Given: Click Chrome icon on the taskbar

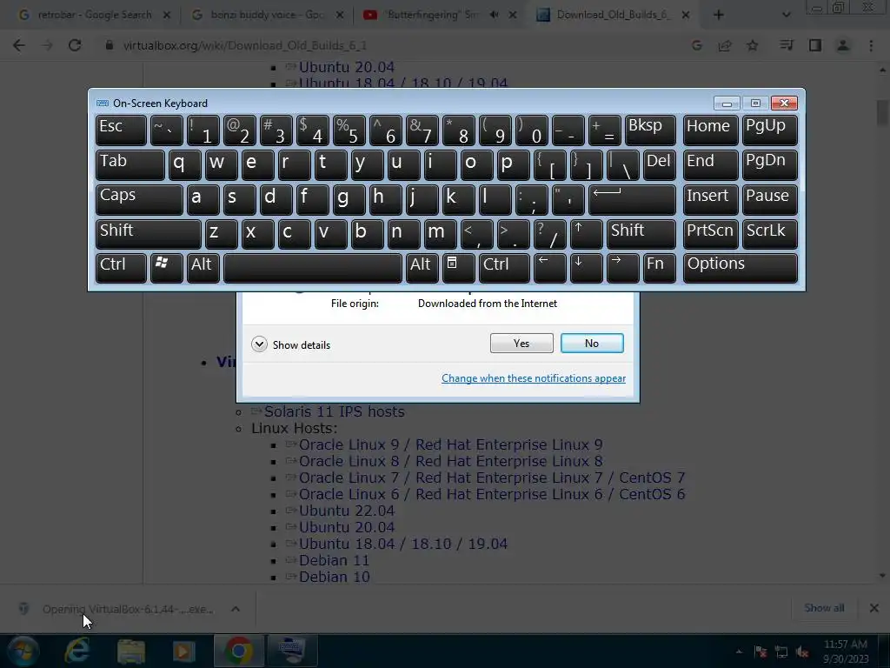Looking at the screenshot, I should click(238, 651).
